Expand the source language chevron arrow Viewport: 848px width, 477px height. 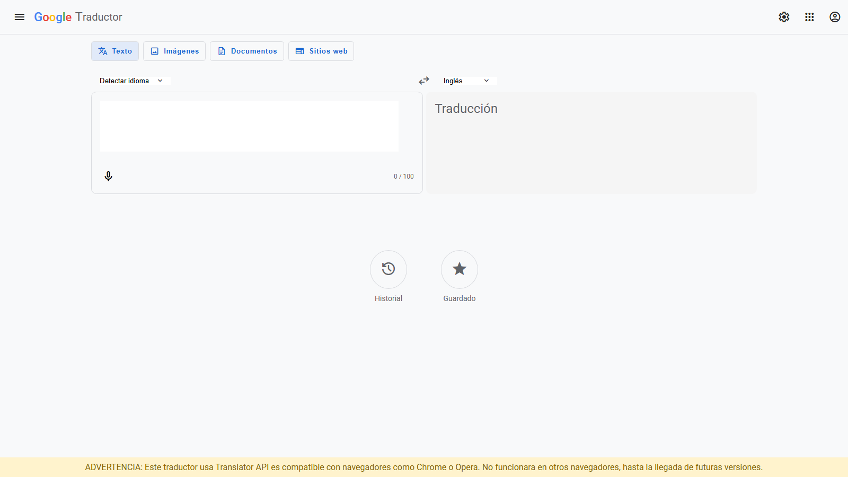pos(160,81)
